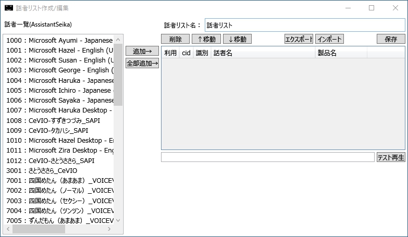Image resolution: width=408 pixels, height=237 pixels.
Task: Click the horizontal scroll-left arrow
Action: click(8, 229)
